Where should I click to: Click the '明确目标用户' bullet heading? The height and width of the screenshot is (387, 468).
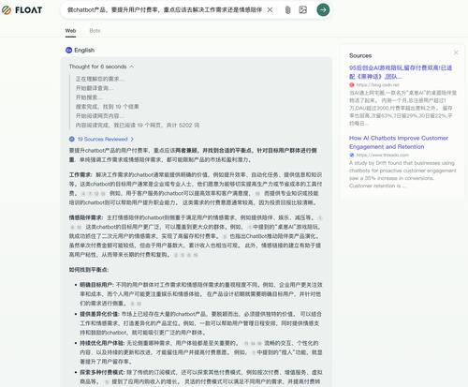96,285
